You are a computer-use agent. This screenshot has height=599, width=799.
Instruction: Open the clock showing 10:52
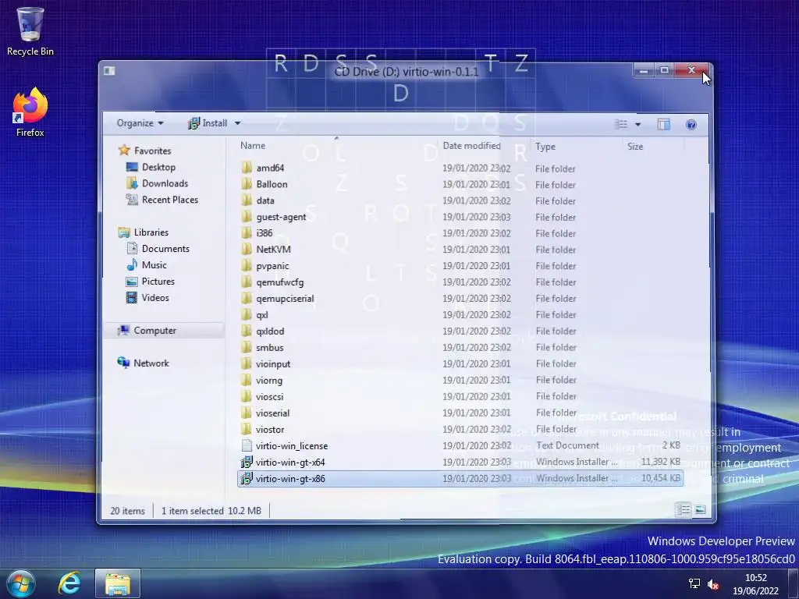(755, 583)
